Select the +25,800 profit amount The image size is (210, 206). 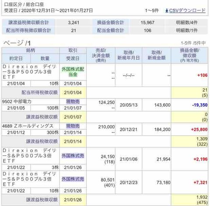point(199,129)
